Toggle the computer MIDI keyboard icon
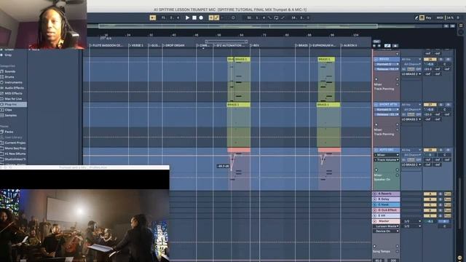 [422, 17]
